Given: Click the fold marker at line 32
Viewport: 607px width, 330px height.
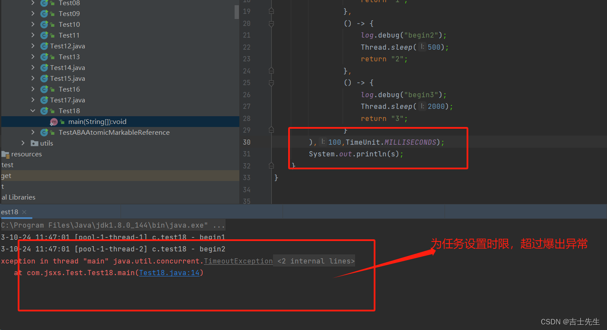Looking at the screenshot, I should click(271, 165).
